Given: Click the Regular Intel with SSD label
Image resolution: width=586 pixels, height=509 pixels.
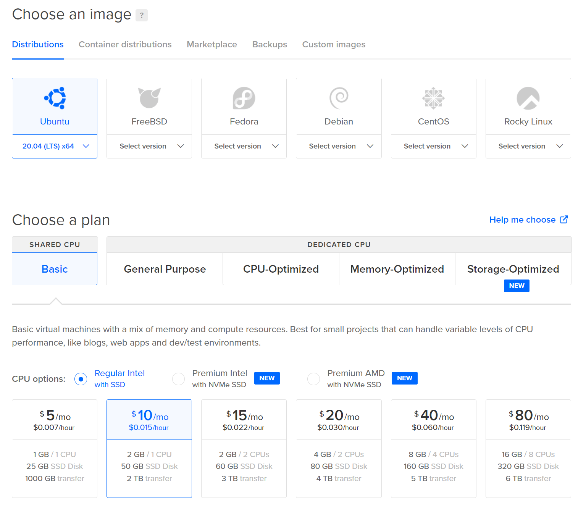Looking at the screenshot, I should [x=119, y=379].
